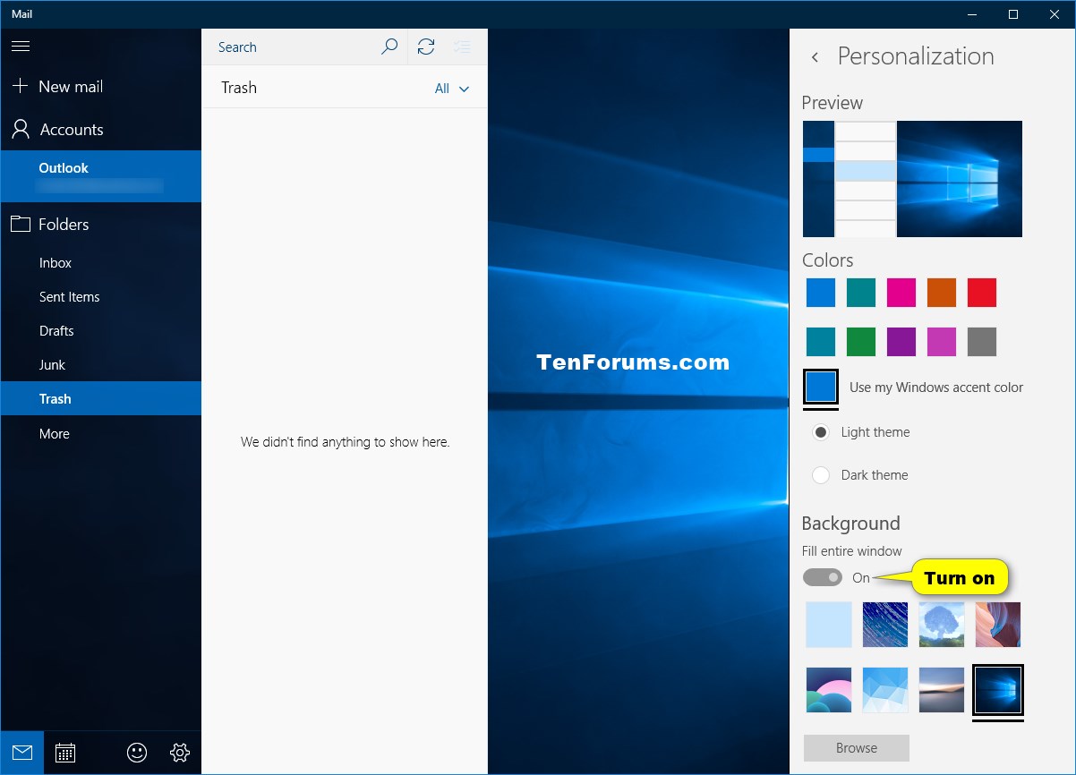Screen dimensions: 1076x775
Task: Click the search magnifier icon
Action: pyautogui.click(x=389, y=47)
